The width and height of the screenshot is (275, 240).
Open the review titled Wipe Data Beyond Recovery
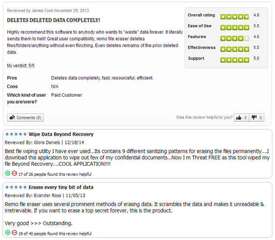point(61,134)
